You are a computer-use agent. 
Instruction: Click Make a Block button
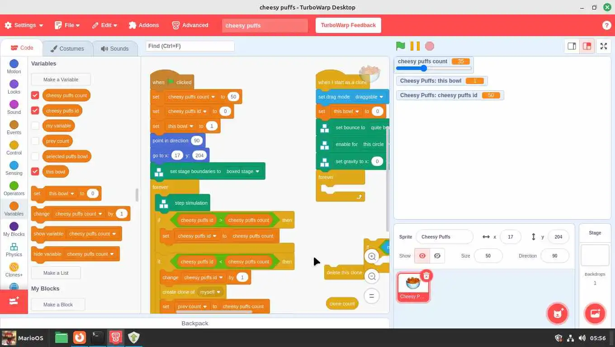pos(58,305)
